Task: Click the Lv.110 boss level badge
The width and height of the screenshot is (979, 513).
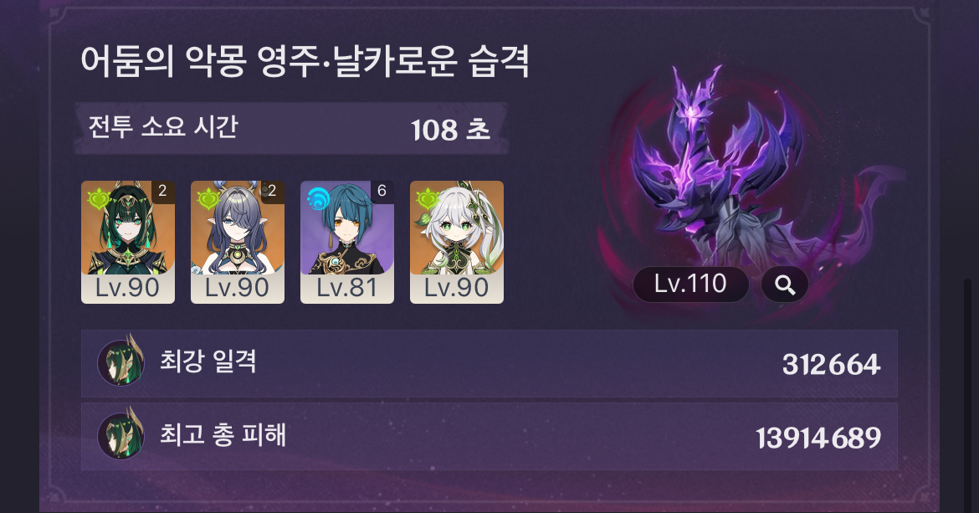Action: [x=690, y=285]
